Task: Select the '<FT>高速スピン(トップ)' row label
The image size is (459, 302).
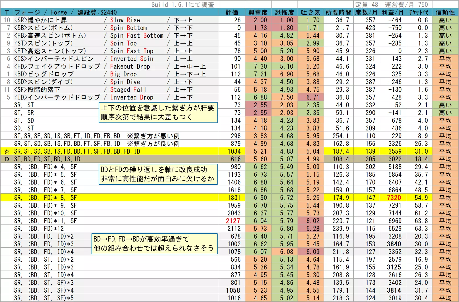Action: [50, 51]
